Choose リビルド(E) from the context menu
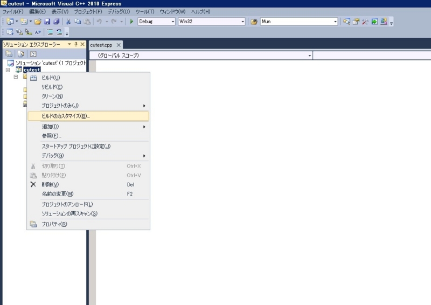Screen dimensions: 431x305 coord(88,87)
